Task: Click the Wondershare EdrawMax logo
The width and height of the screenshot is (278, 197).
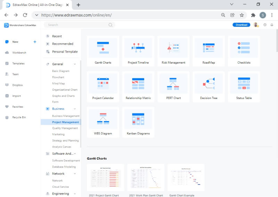Action: [20, 25]
